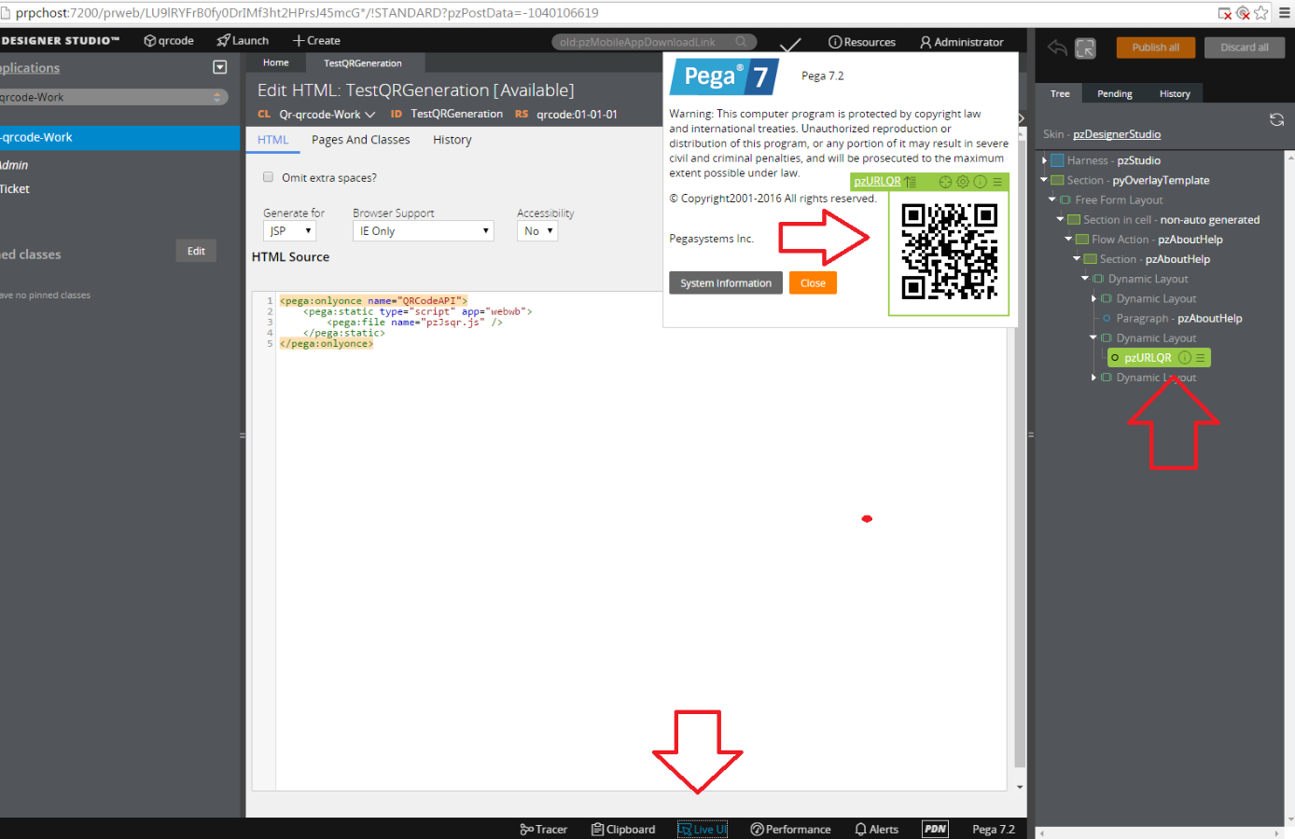Viewport: 1295px width, 839px height.
Task: Click the Edit button for pinned classes
Action: (196, 251)
